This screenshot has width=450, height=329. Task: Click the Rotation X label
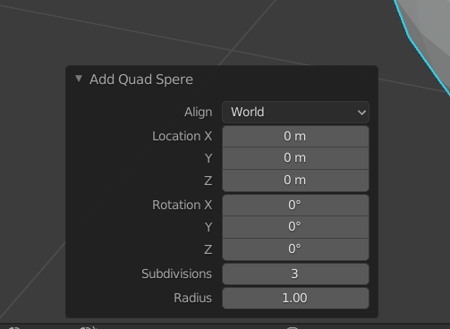point(183,205)
